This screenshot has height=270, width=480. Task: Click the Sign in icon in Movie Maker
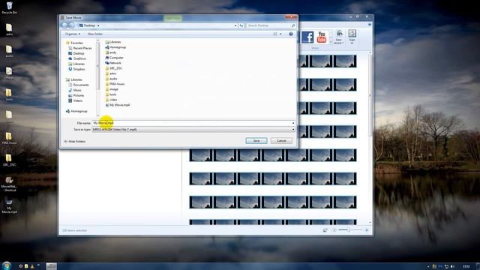(352, 37)
